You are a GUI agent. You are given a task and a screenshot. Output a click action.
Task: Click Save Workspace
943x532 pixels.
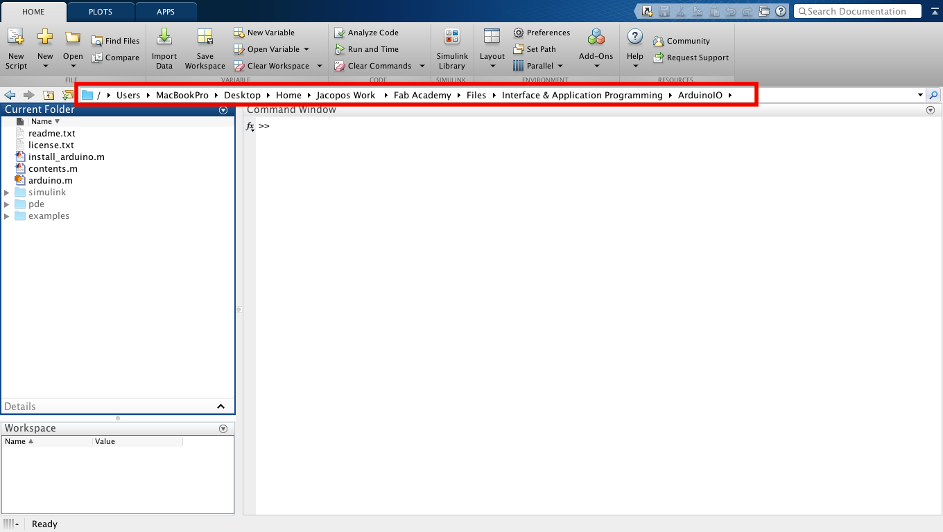click(205, 48)
